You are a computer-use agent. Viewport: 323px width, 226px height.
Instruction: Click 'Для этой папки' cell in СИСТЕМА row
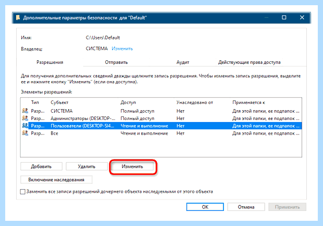pyautogui.click(x=266, y=111)
